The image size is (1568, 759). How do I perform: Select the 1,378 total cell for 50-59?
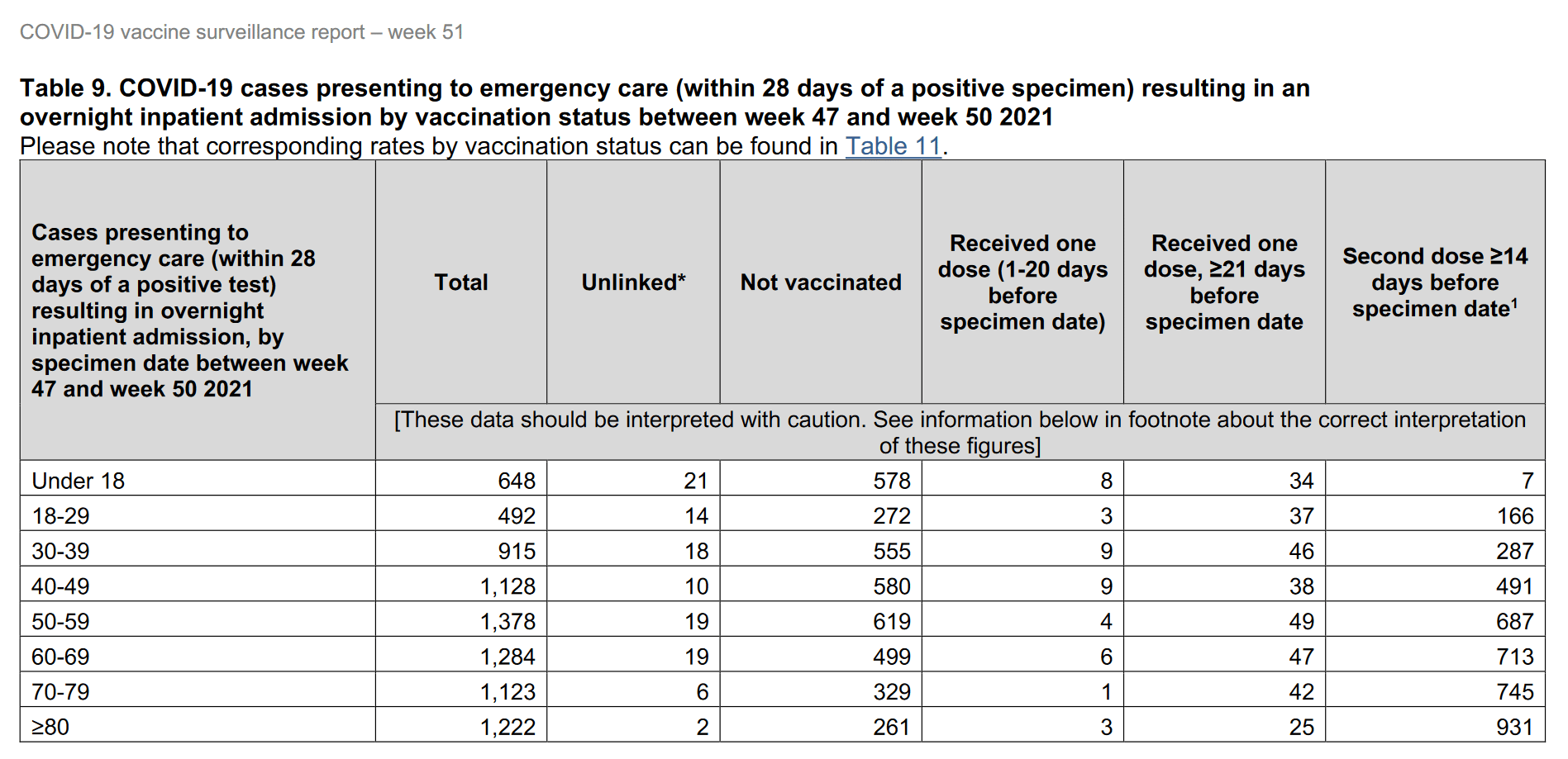coord(508,621)
